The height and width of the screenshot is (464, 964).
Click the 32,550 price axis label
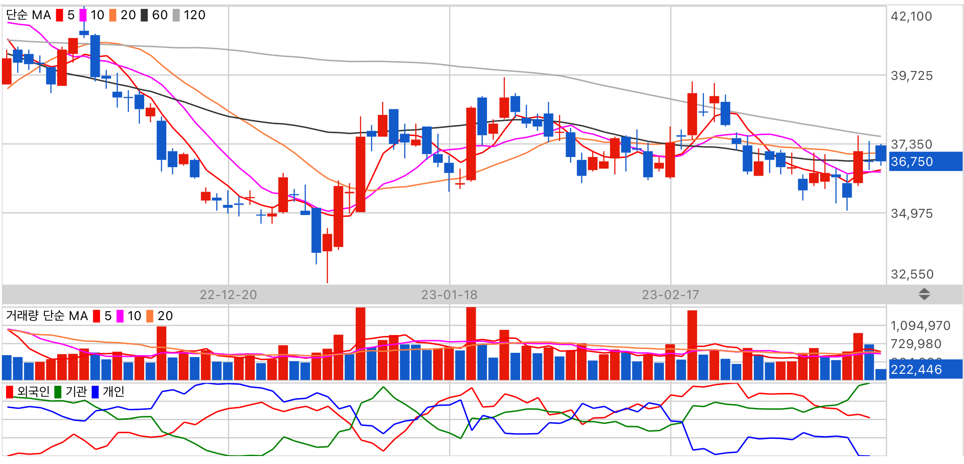[912, 274]
